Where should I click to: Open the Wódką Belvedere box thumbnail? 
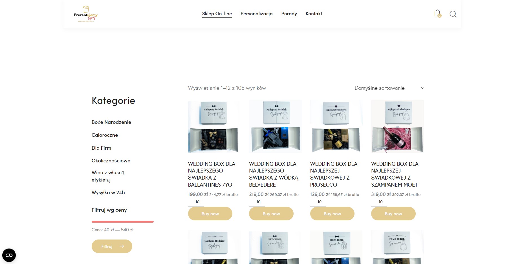(275, 127)
